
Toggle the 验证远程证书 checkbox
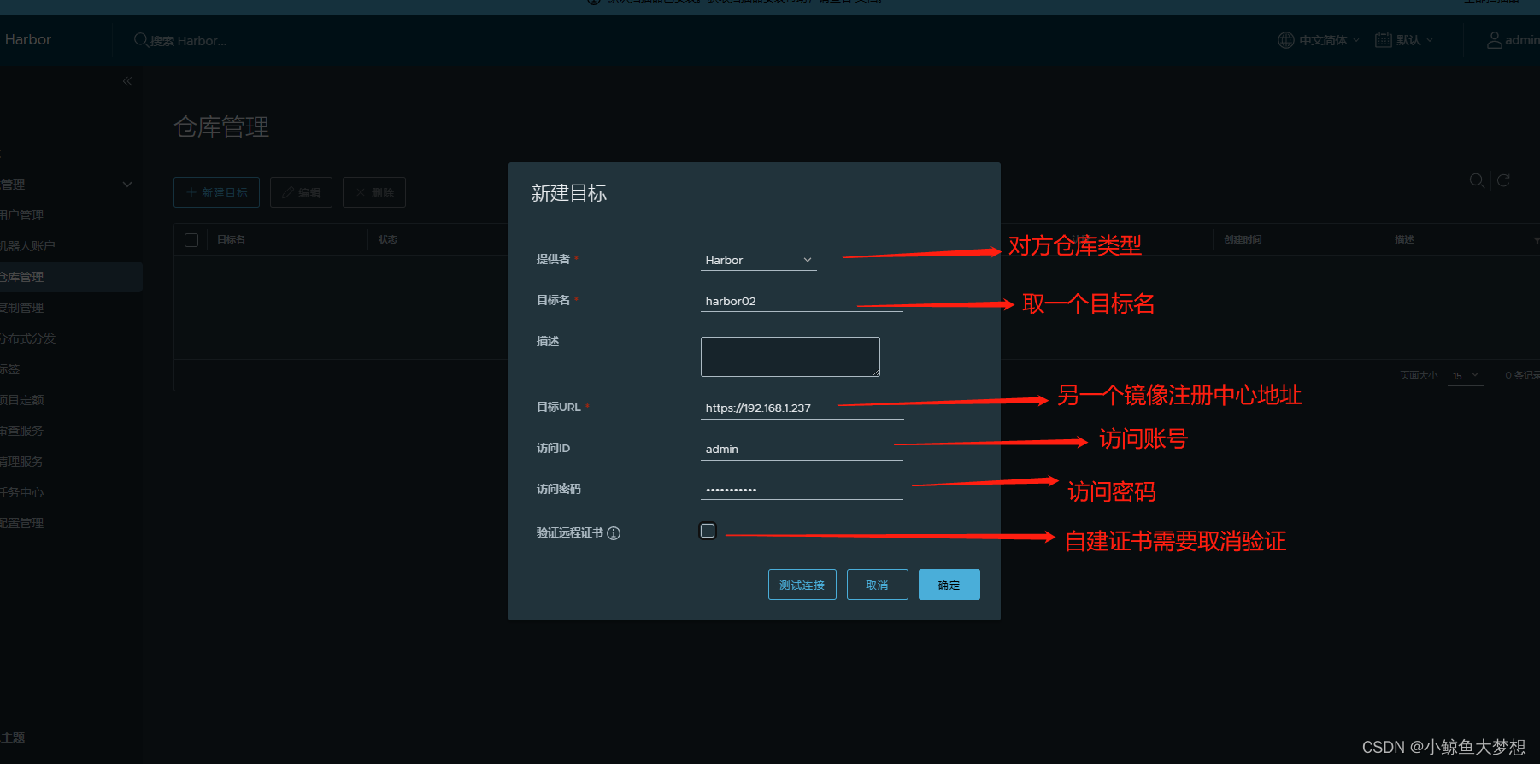[x=708, y=531]
